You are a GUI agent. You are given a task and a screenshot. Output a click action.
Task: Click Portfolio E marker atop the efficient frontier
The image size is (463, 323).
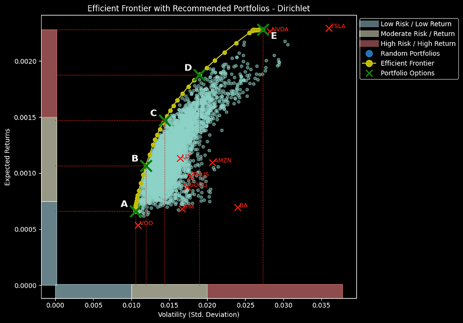[263, 29]
